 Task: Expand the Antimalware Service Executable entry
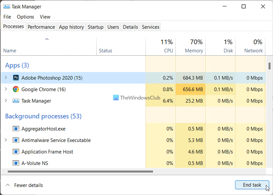[x=6, y=140]
